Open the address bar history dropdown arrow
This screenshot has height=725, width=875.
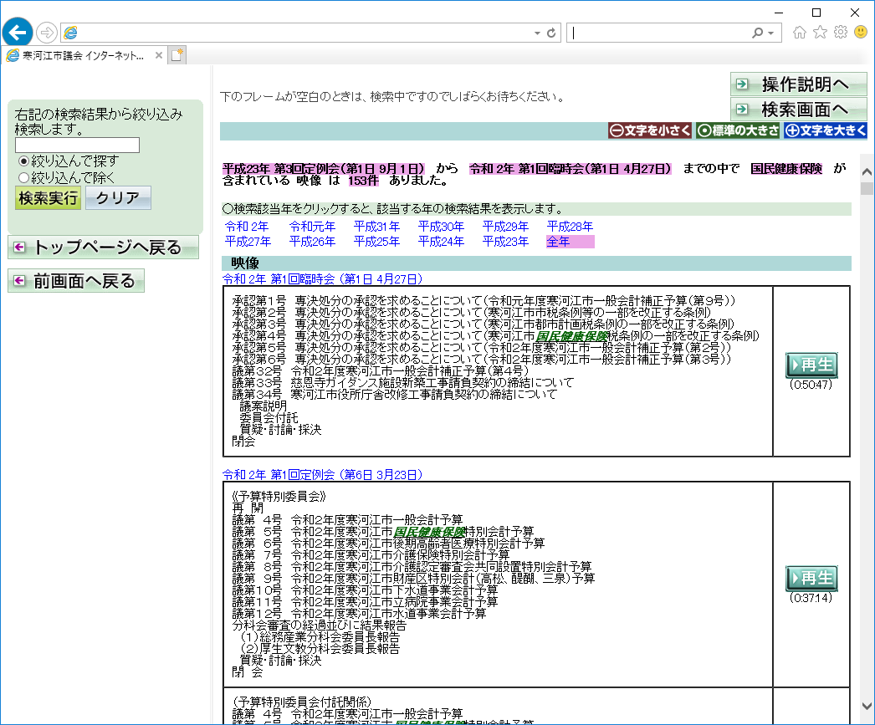click(x=537, y=33)
